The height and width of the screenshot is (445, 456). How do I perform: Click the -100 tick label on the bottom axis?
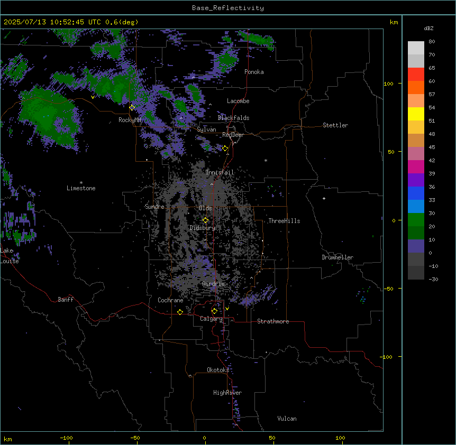click(x=66, y=438)
